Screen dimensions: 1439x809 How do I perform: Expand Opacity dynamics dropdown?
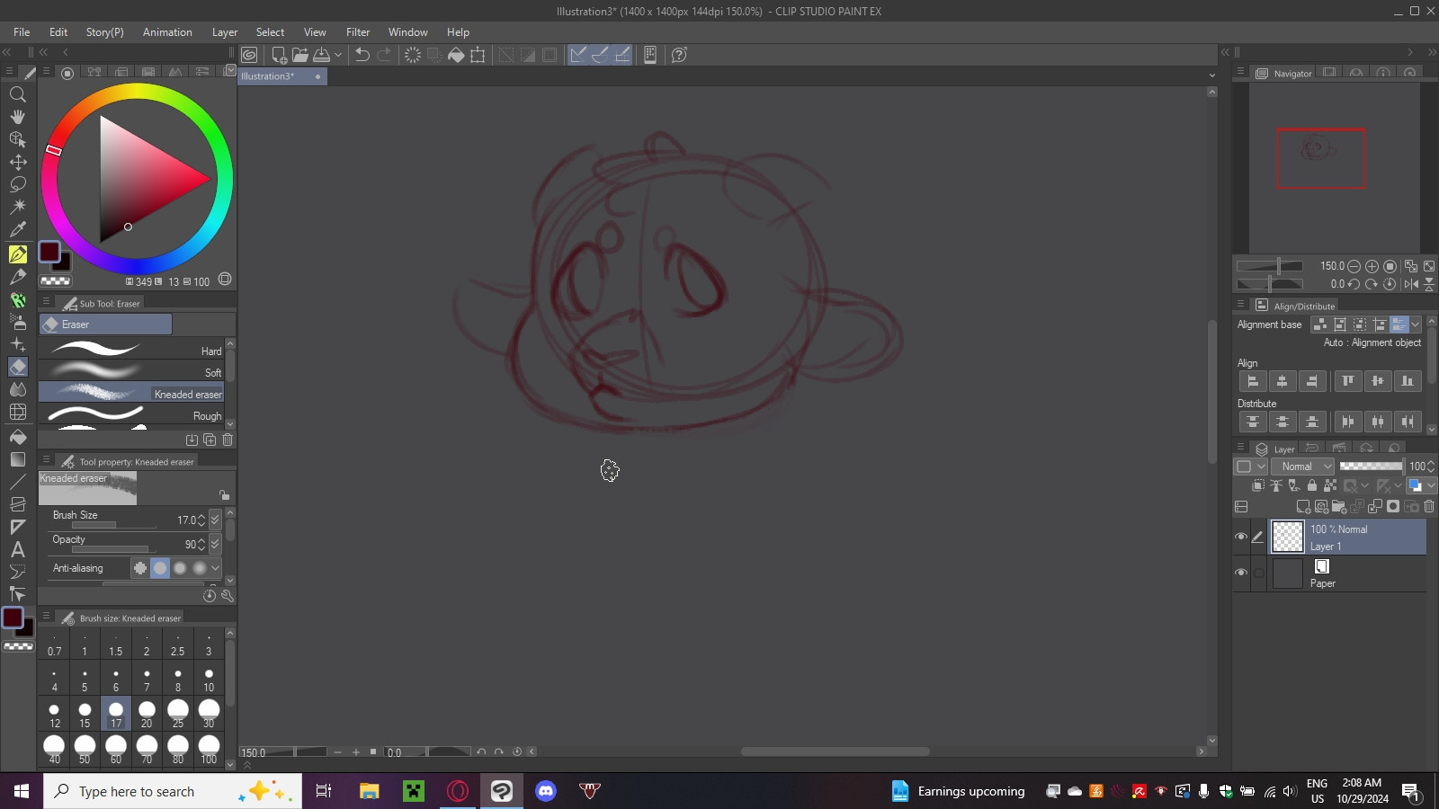coord(215,544)
